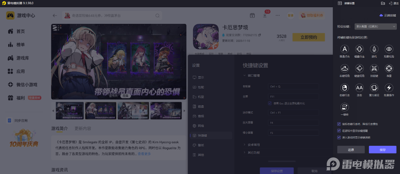Screen dimensions: 400x174
Task: Click the 保存 button in keymap panel
Action: tap(382, 150)
